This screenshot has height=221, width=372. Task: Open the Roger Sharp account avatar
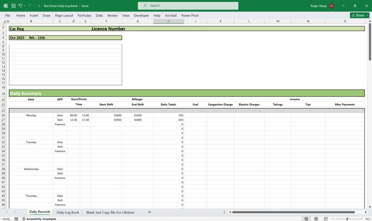(332, 6)
